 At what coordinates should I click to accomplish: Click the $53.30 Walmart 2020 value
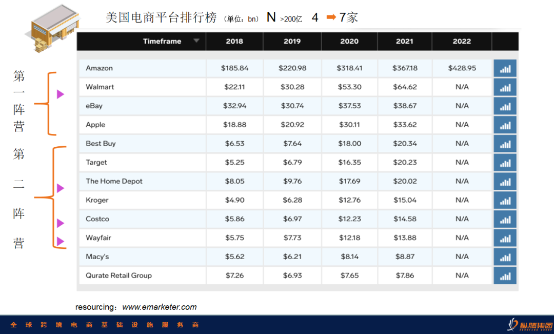349,87
